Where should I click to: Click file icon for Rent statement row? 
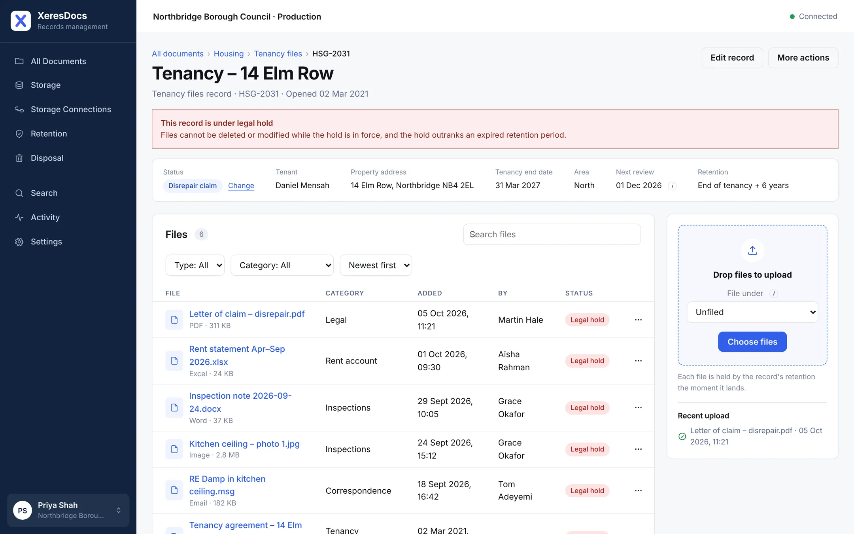[174, 361]
